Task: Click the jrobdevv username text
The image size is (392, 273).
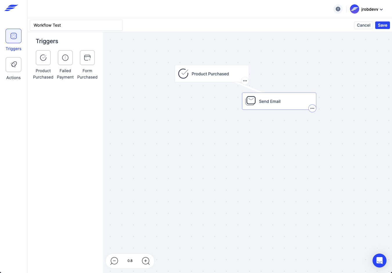Action: pyautogui.click(x=370, y=9)
